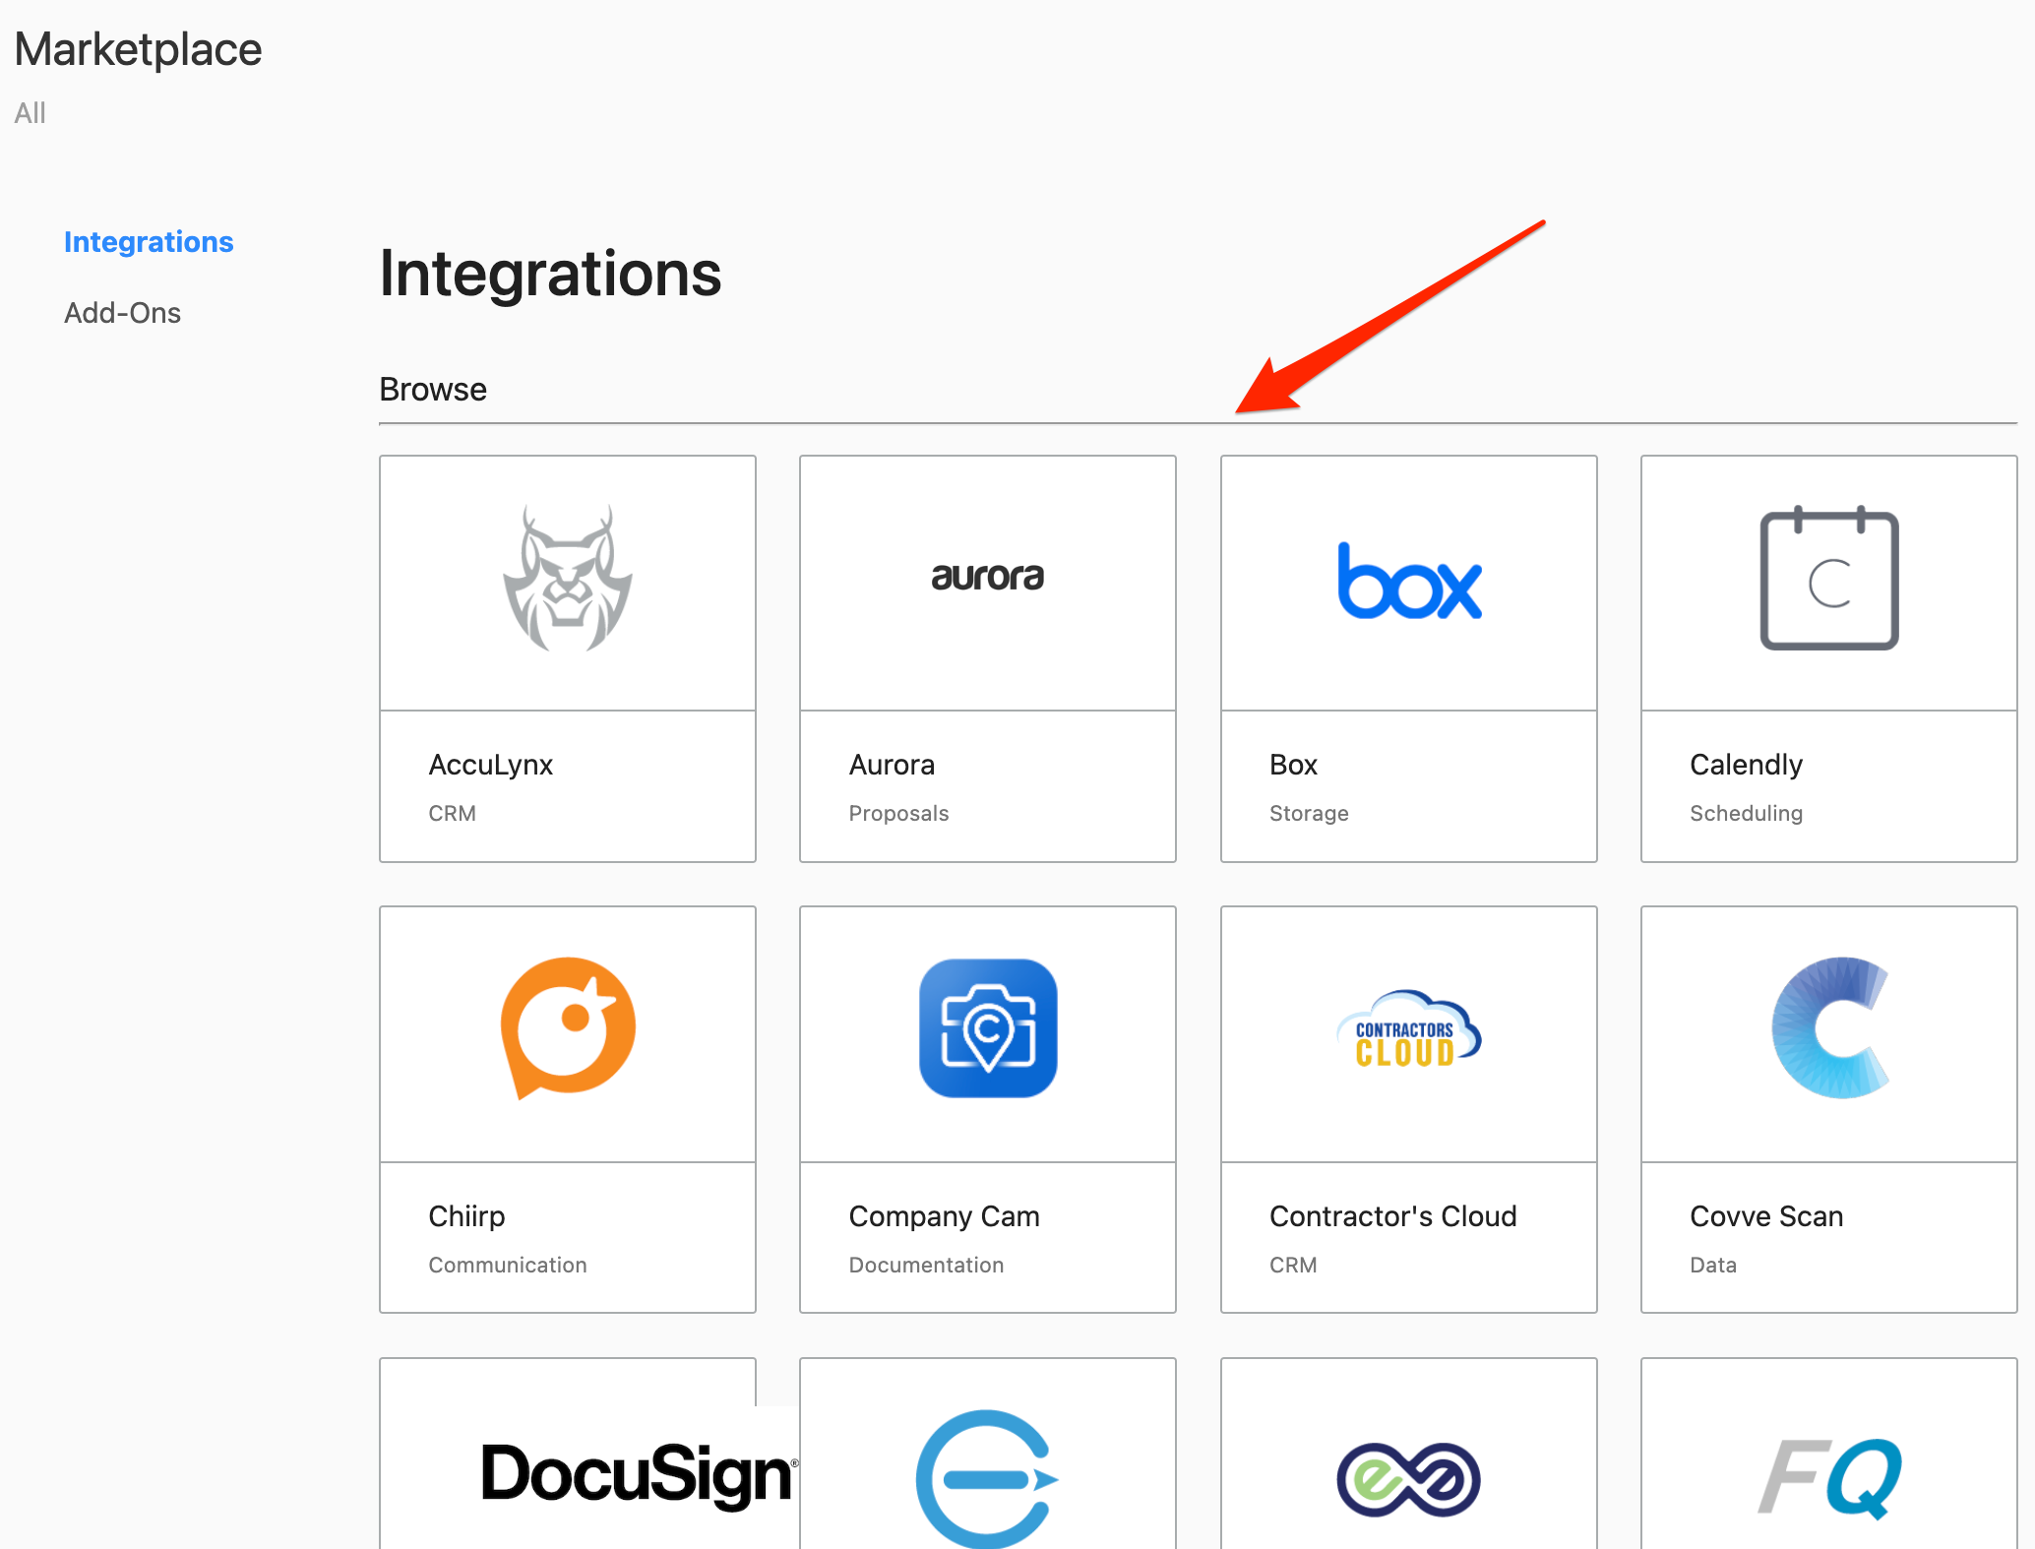The height and width of the screenshot is (1549, 2035).
Task: Click the Scheduling label under Calendly
Action: (x=1746, y=814)
